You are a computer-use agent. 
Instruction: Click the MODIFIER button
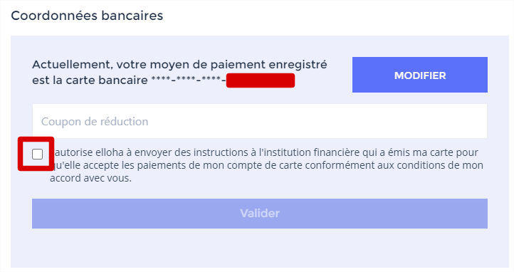[x=420, y=75]
